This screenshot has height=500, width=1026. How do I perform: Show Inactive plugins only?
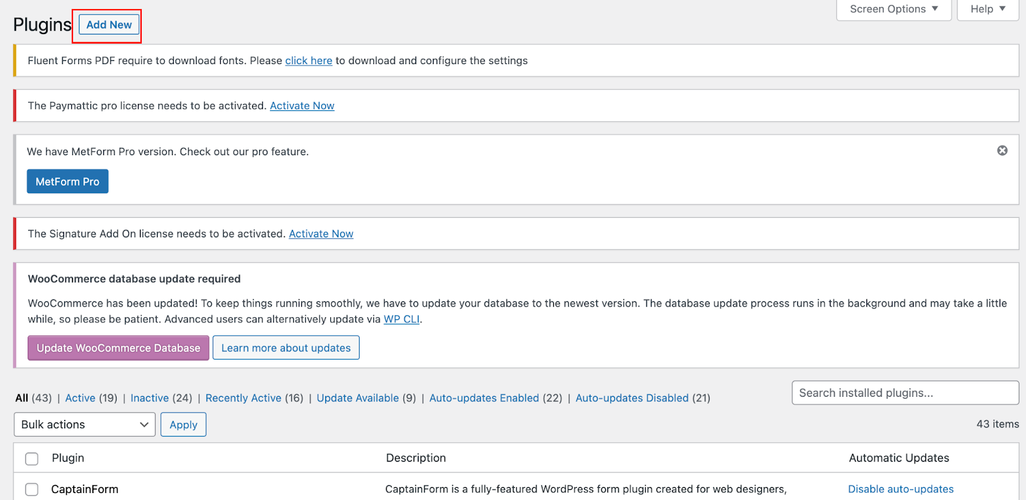pyautogui.click(x=149, y=398)
